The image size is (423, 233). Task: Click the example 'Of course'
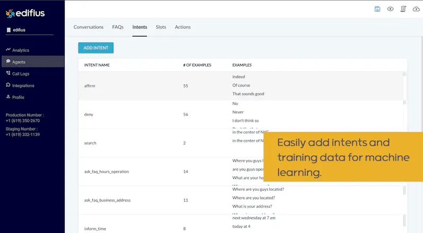241,85
